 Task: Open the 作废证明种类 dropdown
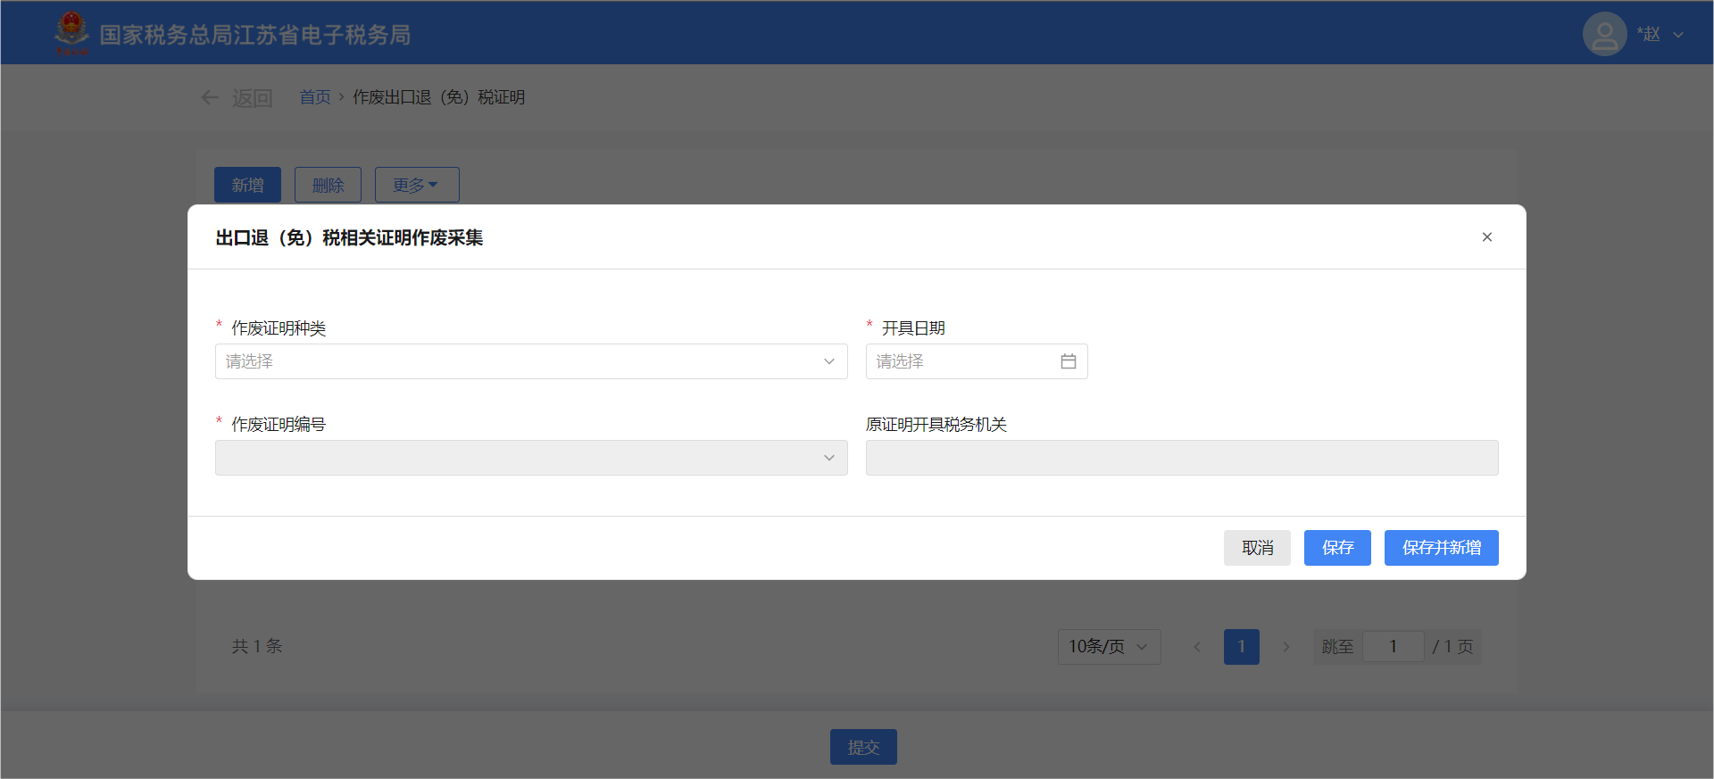(530, 361)
